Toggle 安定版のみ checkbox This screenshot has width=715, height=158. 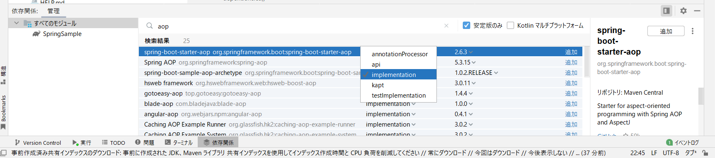tap(466, 25)
